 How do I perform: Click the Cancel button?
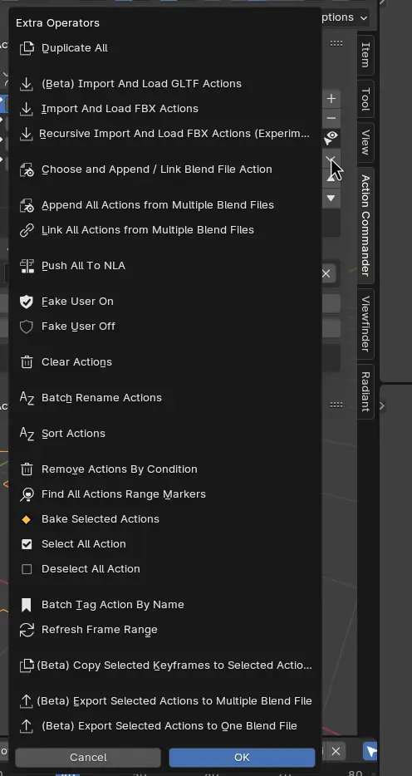pos(88,758)
